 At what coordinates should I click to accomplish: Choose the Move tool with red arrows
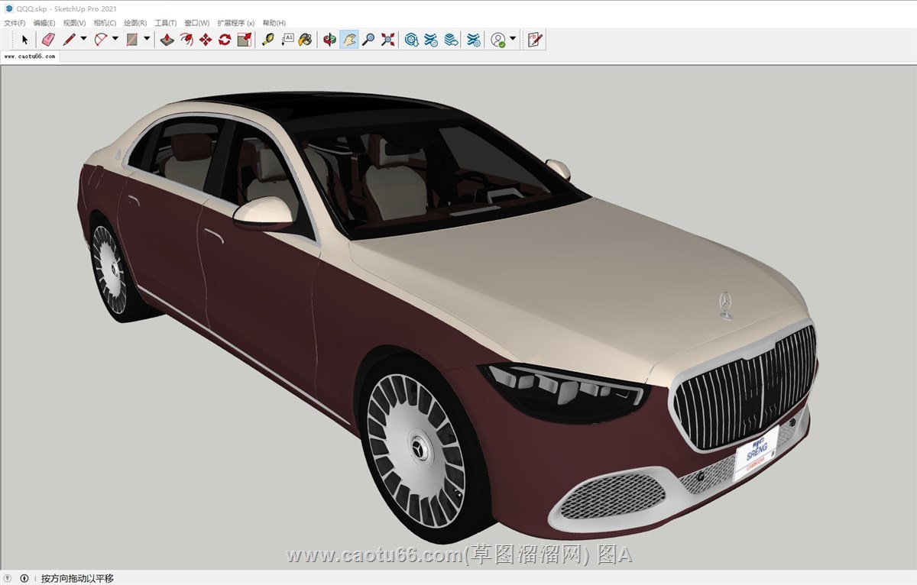pyautogui.click(x=206, y=40)
